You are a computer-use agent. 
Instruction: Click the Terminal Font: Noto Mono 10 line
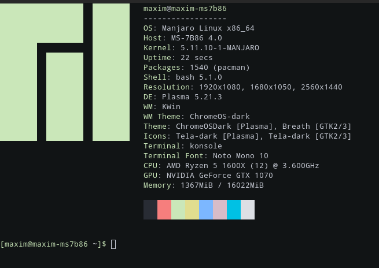click(205, 156)
